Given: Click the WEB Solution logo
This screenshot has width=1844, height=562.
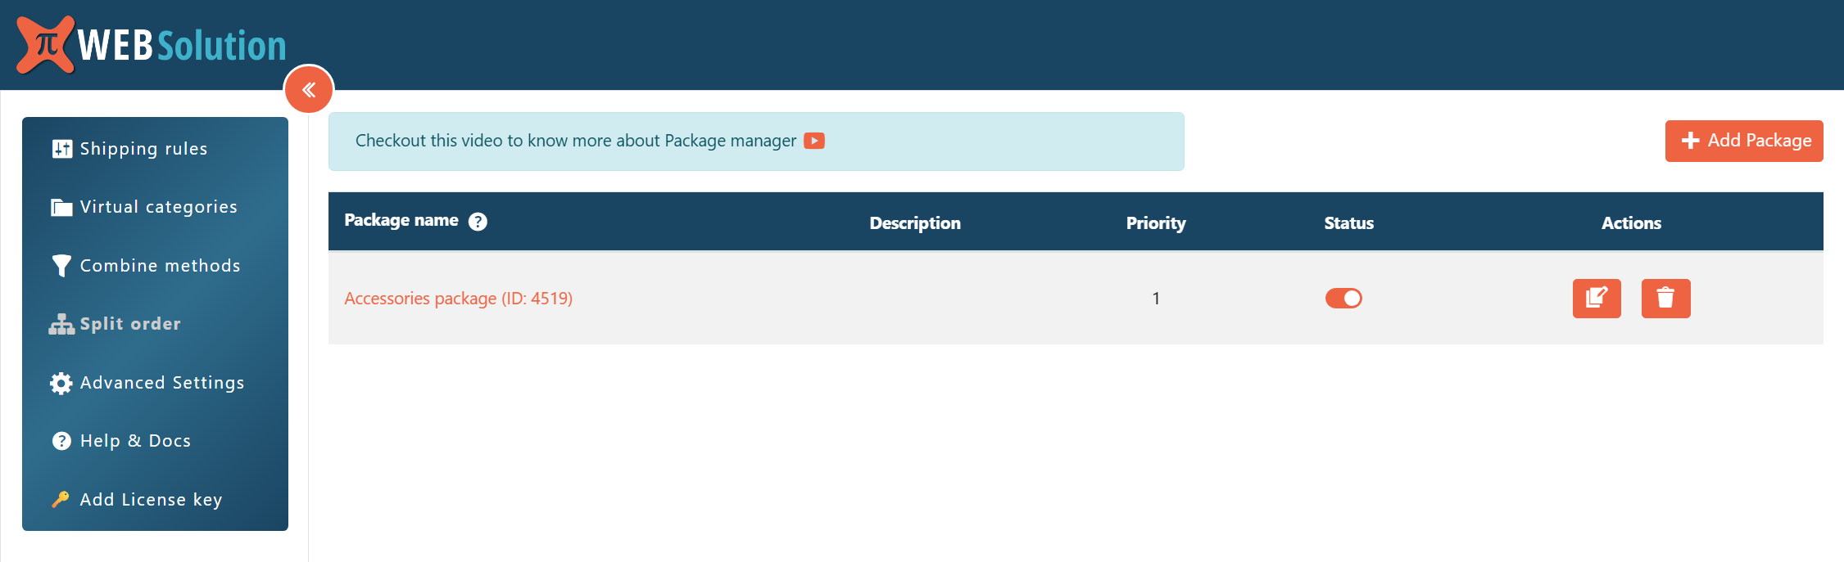Looking at the screenshot, I should coord(152,45).
